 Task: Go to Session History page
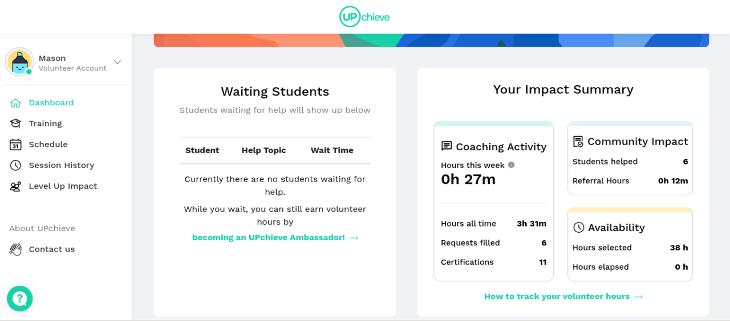(61, 165)
